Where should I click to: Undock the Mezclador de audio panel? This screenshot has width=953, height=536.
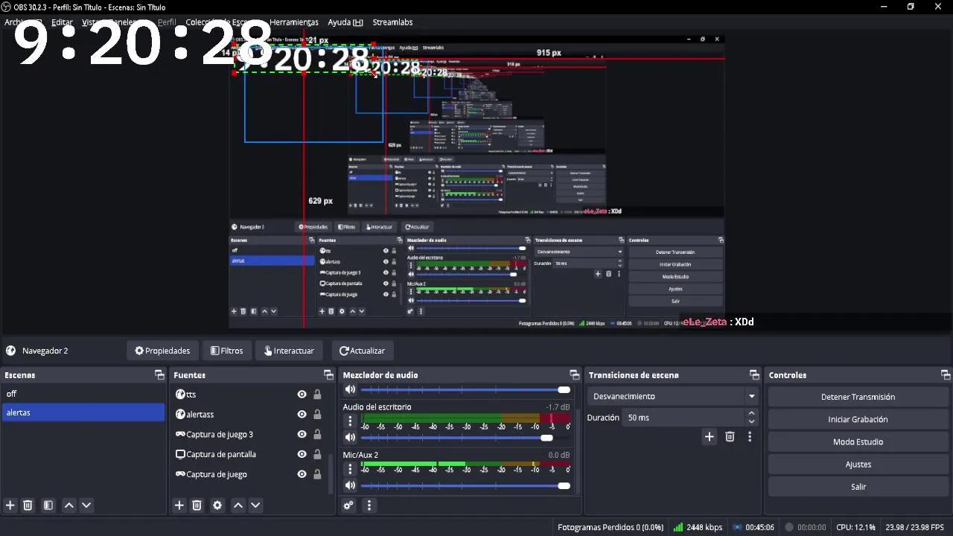tap(574, 375)
